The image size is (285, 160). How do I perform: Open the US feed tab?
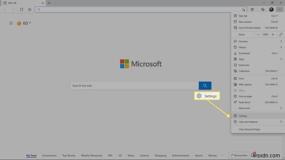[x=120, y=156]
